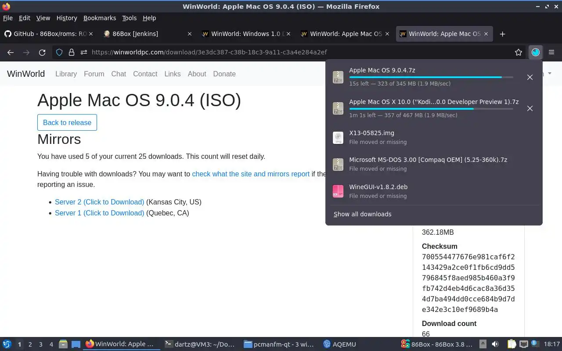562x351 pixels.
Task: Switch to virtual desktop 3
Action: coord(41,344)
